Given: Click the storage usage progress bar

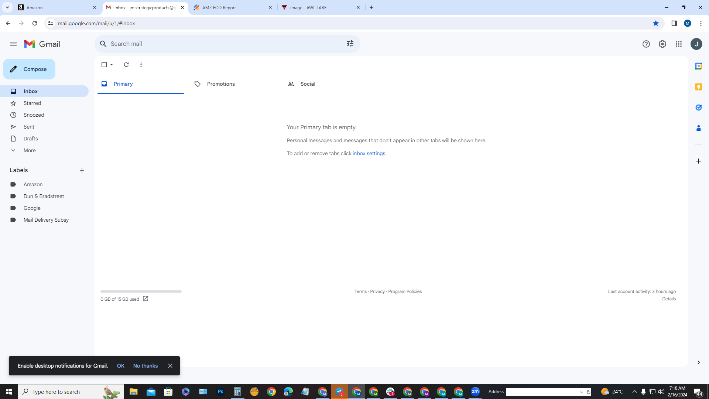Looking at the screenshot, I should point(141,291).
